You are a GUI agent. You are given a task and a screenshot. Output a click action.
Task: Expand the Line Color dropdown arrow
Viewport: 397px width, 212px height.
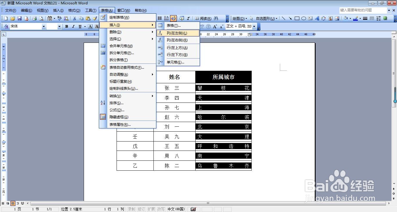tap(360, 18)
